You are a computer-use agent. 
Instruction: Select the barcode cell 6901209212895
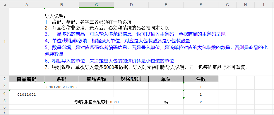[61, 86]
